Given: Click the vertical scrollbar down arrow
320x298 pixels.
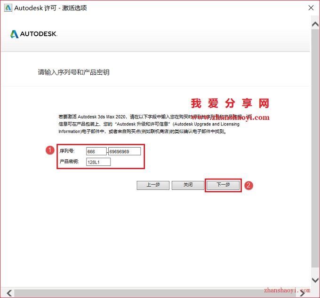Looking at the screenshot, I should (315, 280).
